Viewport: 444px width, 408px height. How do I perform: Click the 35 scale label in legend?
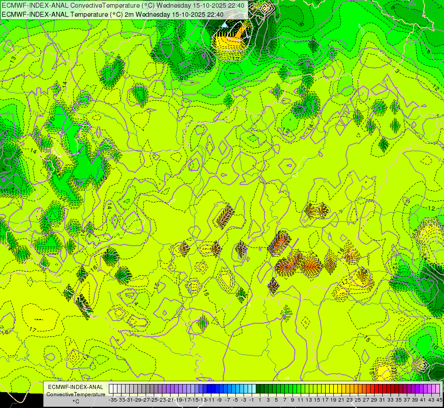[399, 400]
